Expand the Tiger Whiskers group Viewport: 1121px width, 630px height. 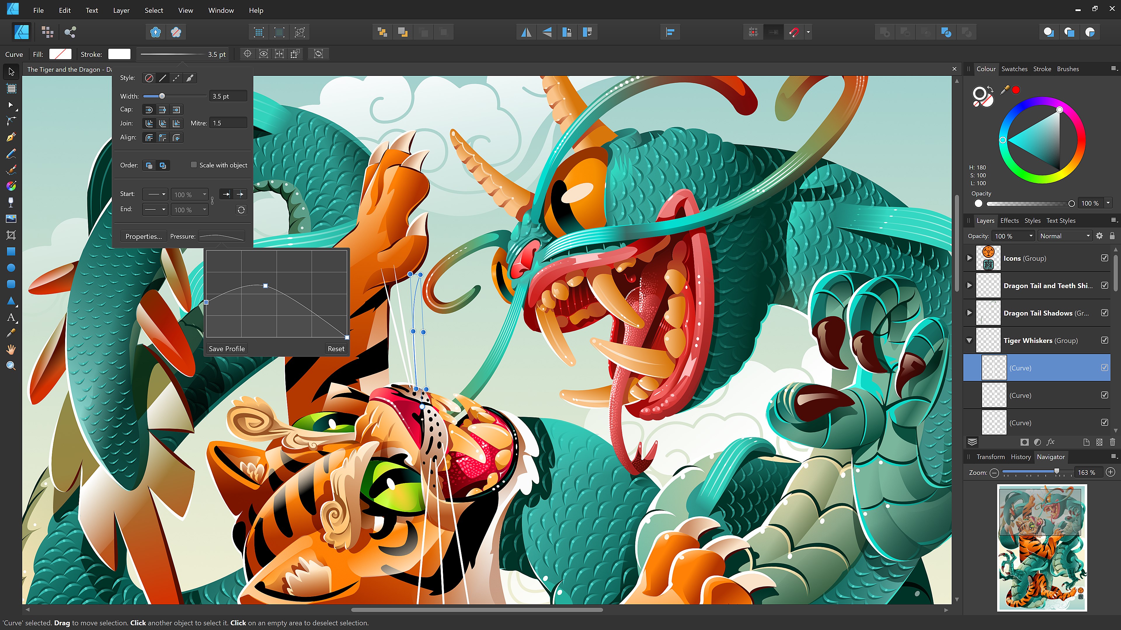(969, 340)
